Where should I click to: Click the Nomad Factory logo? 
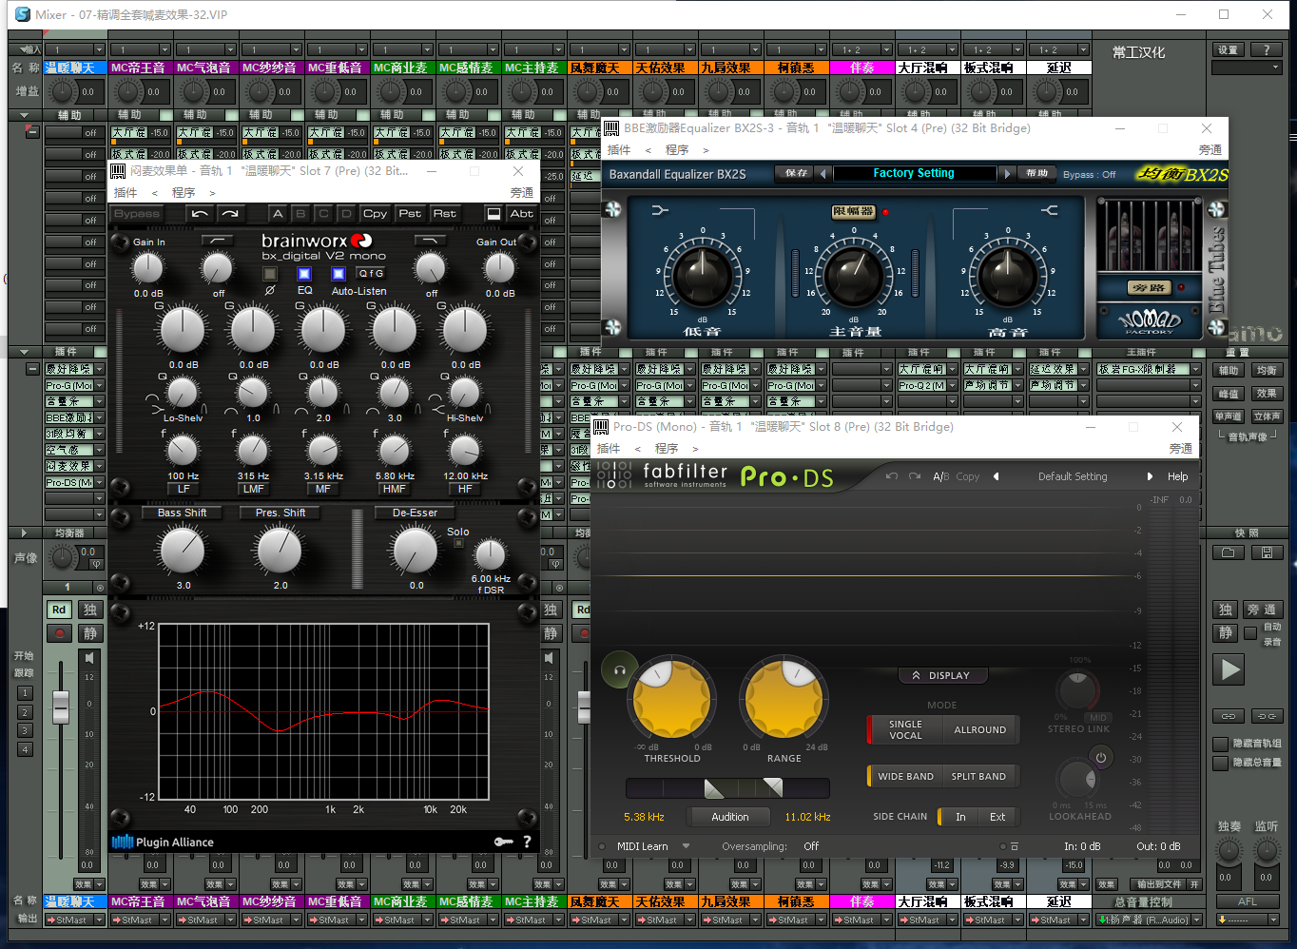[x=1150, y=320]
